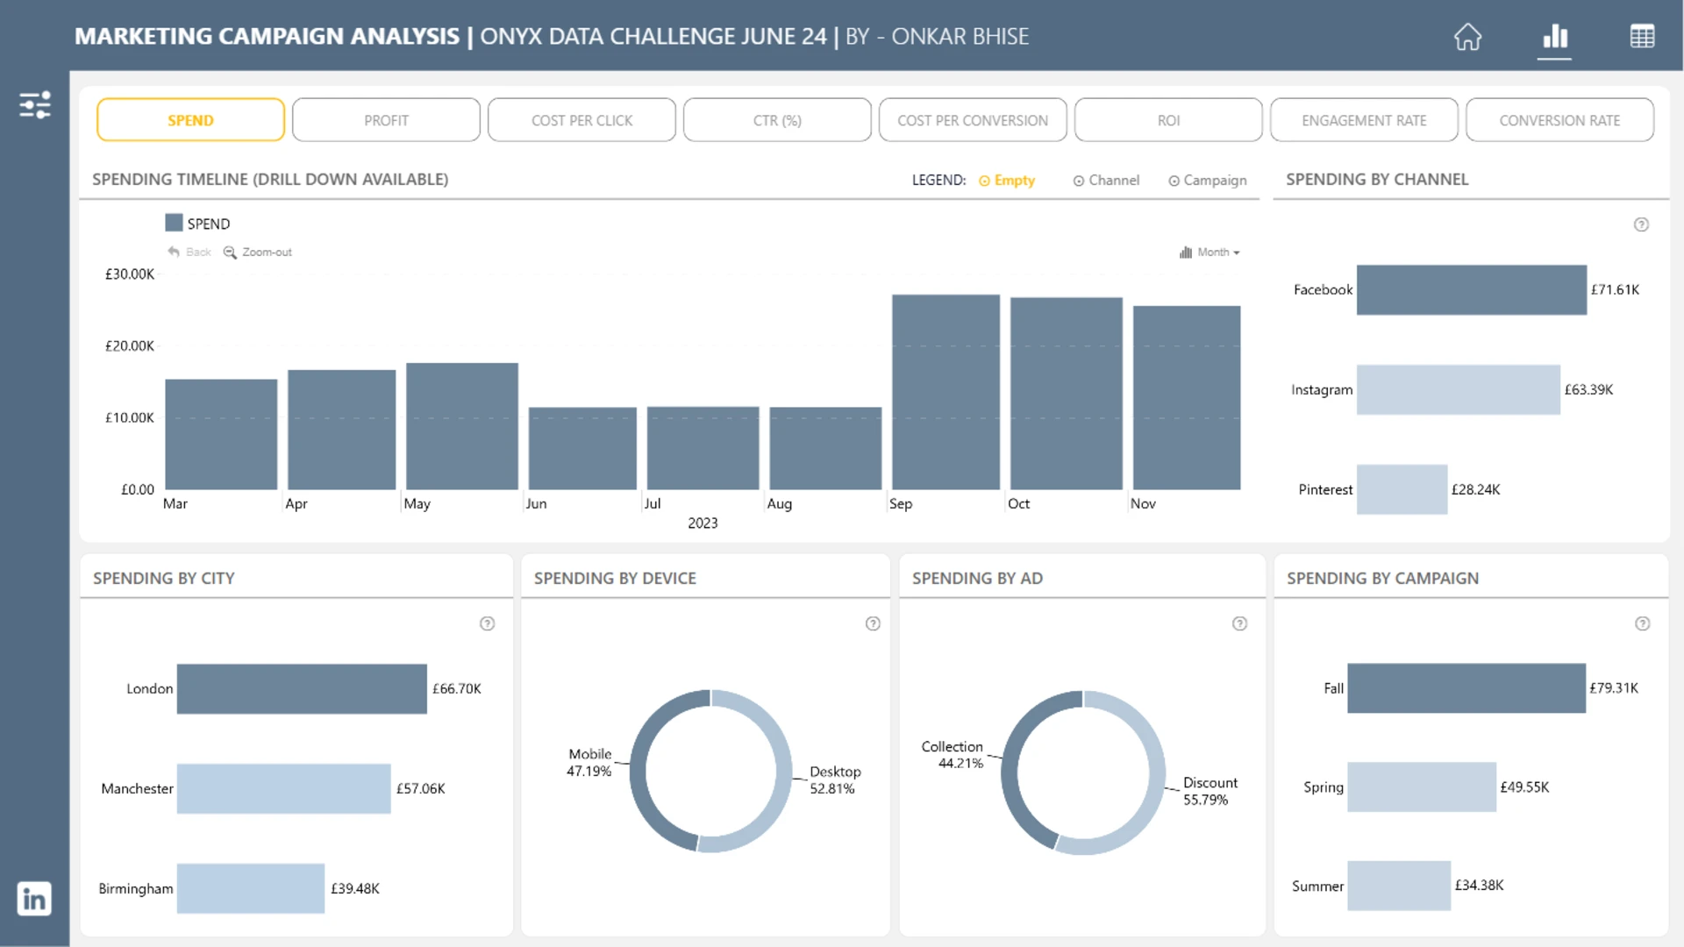Select the June spending bar

(582, 448)
